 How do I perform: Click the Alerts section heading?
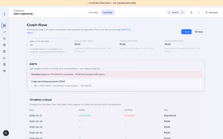(x=33, y=64)
